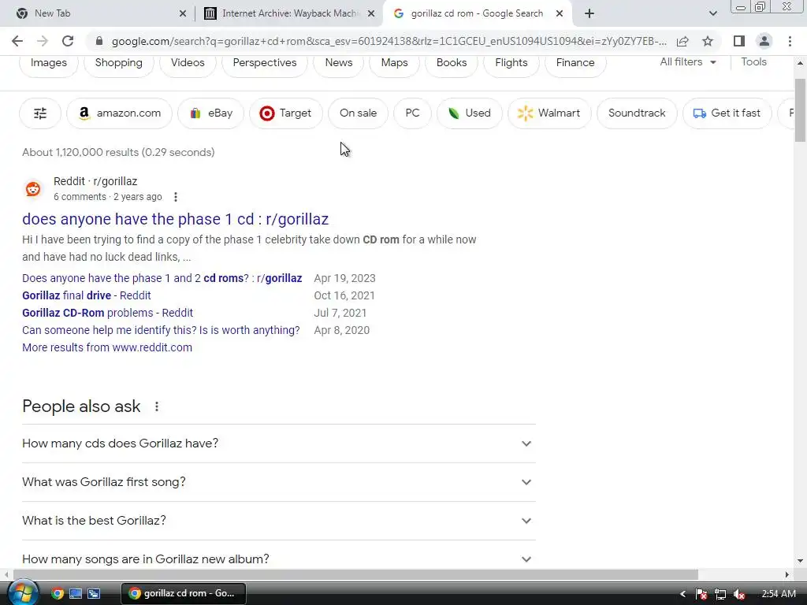
Task: Click the switch between windows quick launch icon
Action: coord(94,593)
